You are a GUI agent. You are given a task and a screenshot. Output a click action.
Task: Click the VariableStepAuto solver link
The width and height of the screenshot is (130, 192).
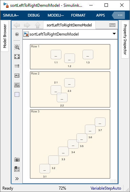(106, 188)
